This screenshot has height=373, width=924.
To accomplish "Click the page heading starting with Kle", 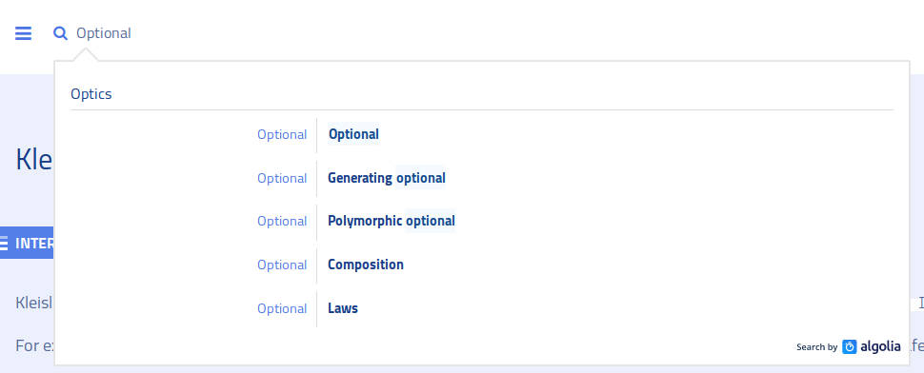I will pos(34,160).
